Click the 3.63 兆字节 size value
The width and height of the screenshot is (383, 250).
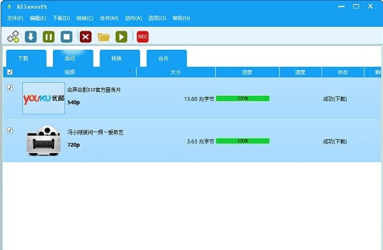point(200,142)
